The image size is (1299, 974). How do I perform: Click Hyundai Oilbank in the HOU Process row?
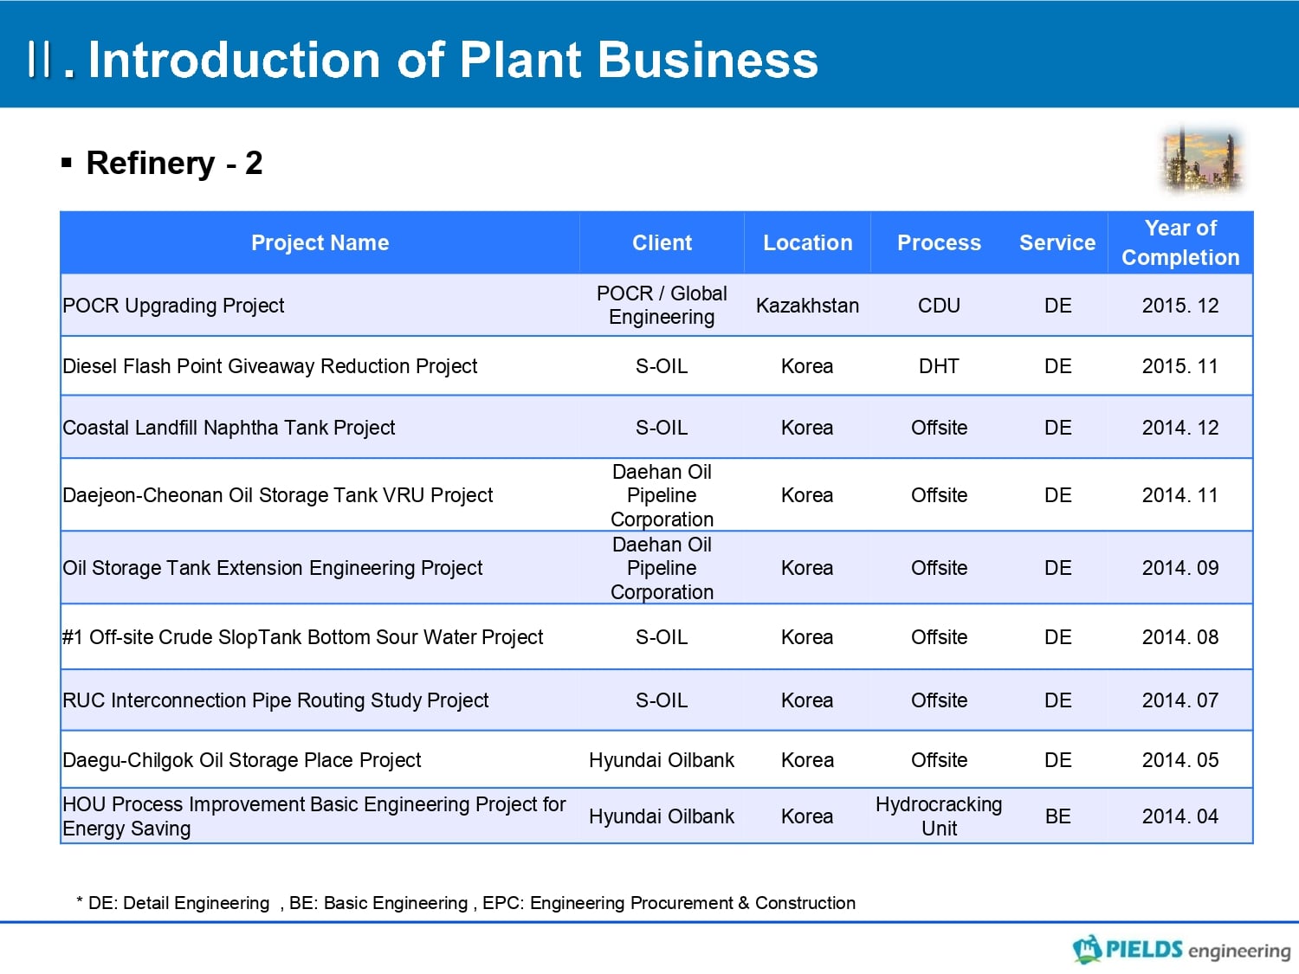point(662,816)
